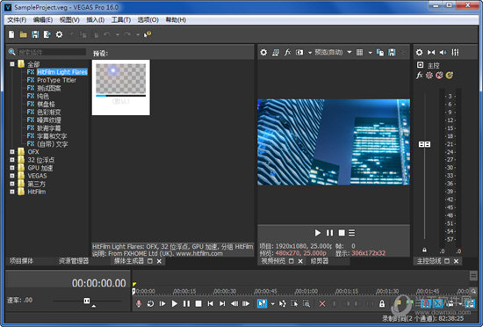
Task: Go to start of project in transport
Action: [x=211, y=303]
